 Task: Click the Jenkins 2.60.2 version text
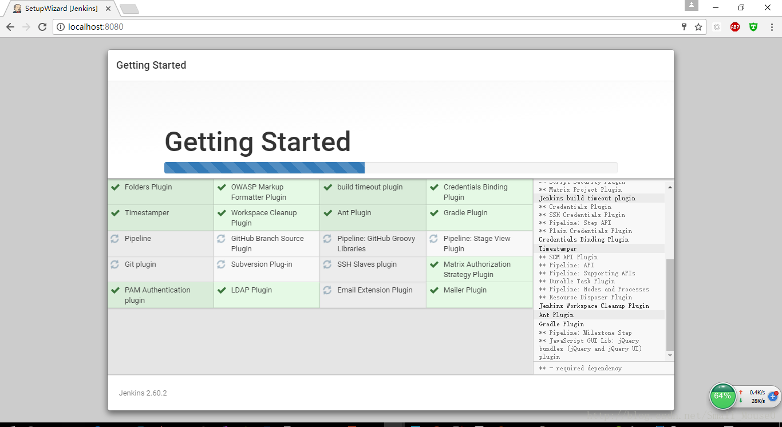coord(143,393)
